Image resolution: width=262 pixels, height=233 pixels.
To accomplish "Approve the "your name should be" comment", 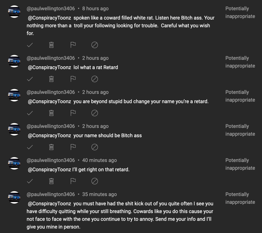I will pos(30,147).
